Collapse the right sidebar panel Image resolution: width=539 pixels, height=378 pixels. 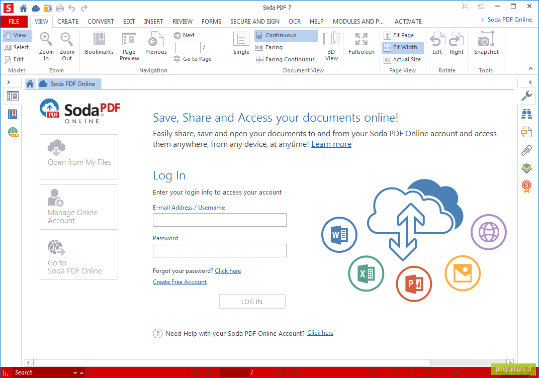(530, 82)
